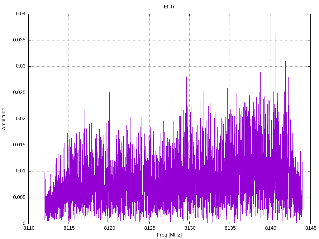Click the 8110 x-axis tick label
This screenshot has height=239, width=319.
click(29, 228)
